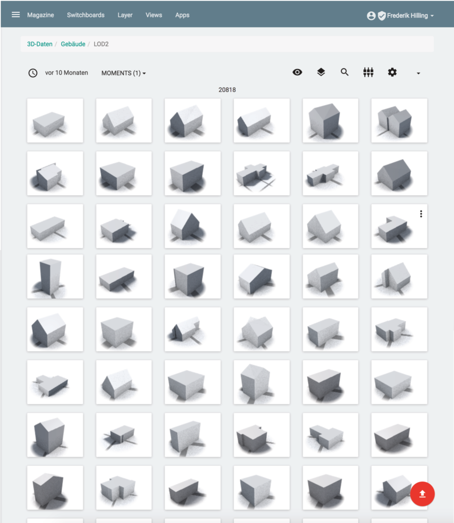Image resolution: width=454 pixels, height=523 pixels.
Task: Open three-dot menu on building thumbnail
Action: point(421,214)
